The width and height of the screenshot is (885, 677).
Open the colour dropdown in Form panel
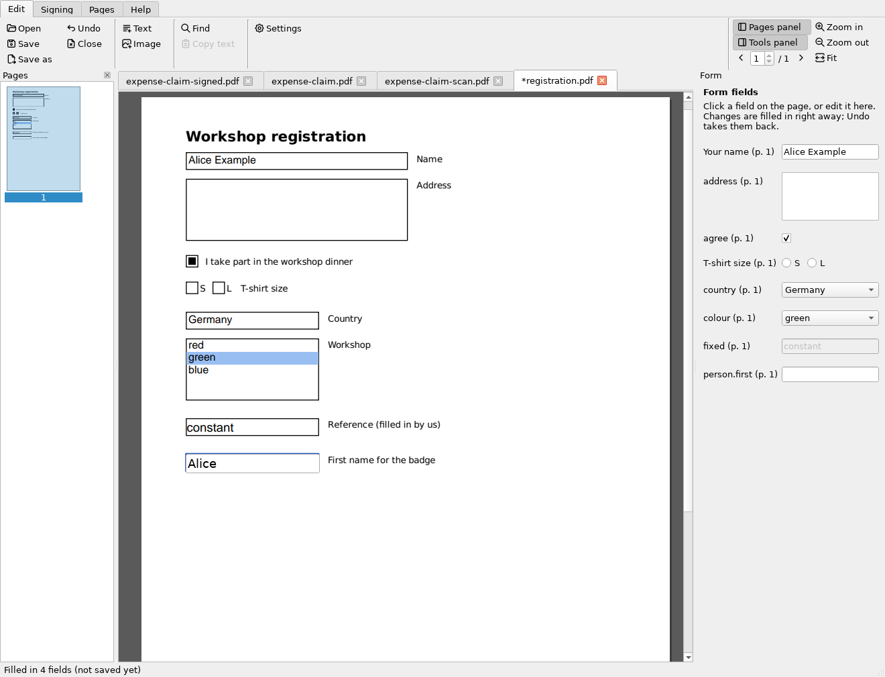pos(830,318)
